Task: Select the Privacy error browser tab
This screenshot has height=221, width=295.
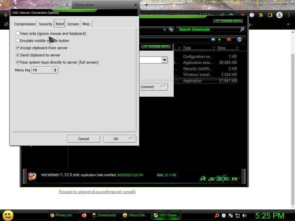Action: [103, 5]
